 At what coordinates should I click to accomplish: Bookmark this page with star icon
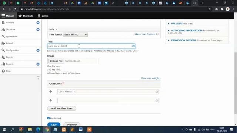(x=210, y=9)
